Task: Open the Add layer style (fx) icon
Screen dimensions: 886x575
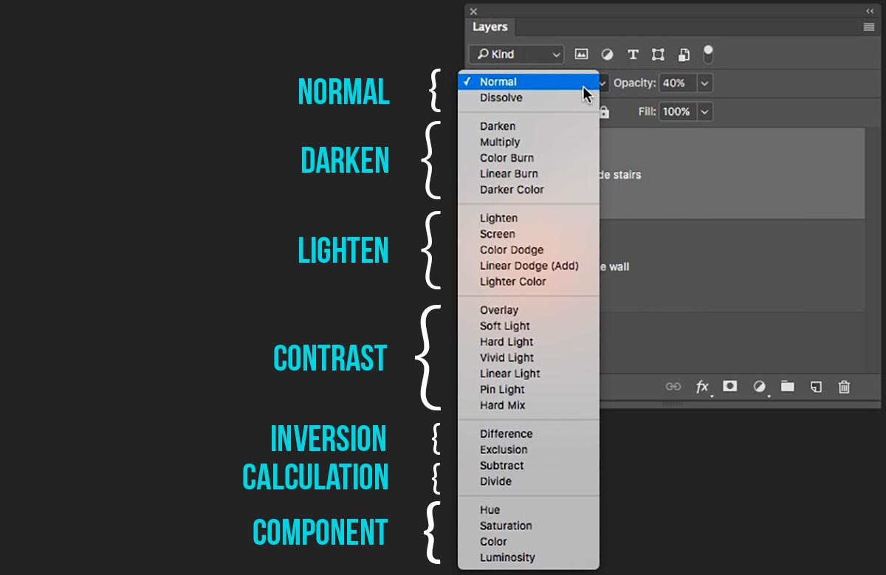Action: (702, 386)
